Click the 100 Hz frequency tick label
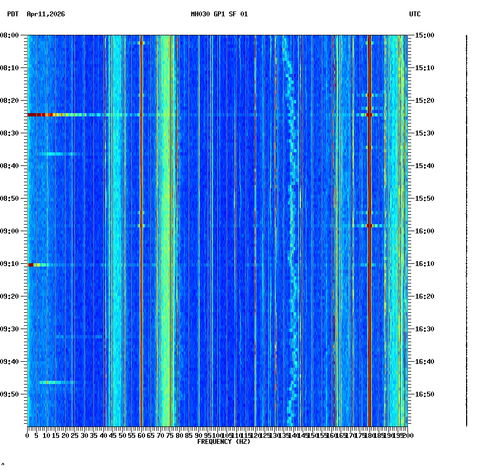The image size is (490, 470). tap(216, 435)
